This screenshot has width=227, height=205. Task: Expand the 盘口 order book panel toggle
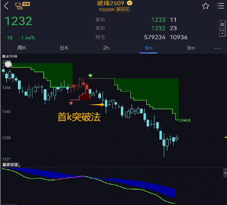[x=222, y=28]
